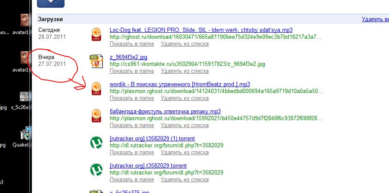The image size is (389, 193).
Task: Click uTorrent icon for [rutracker.org].t3582029.torrent
Action: coord(96,170)
